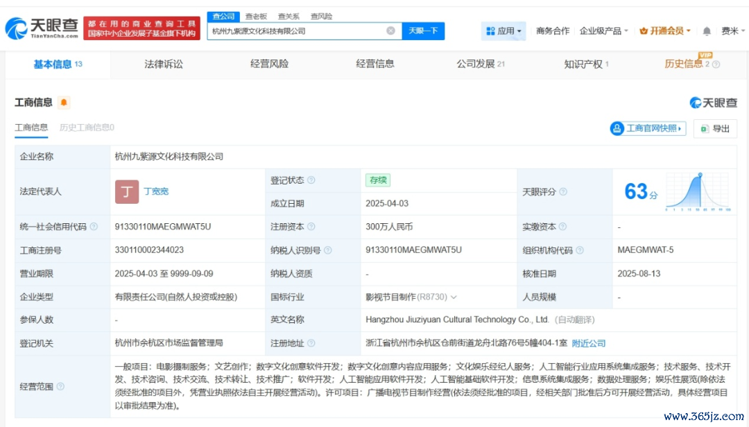Select business term 2025-04-03 至 9999-09-09
Screen dimensions: 749x427
164,274
